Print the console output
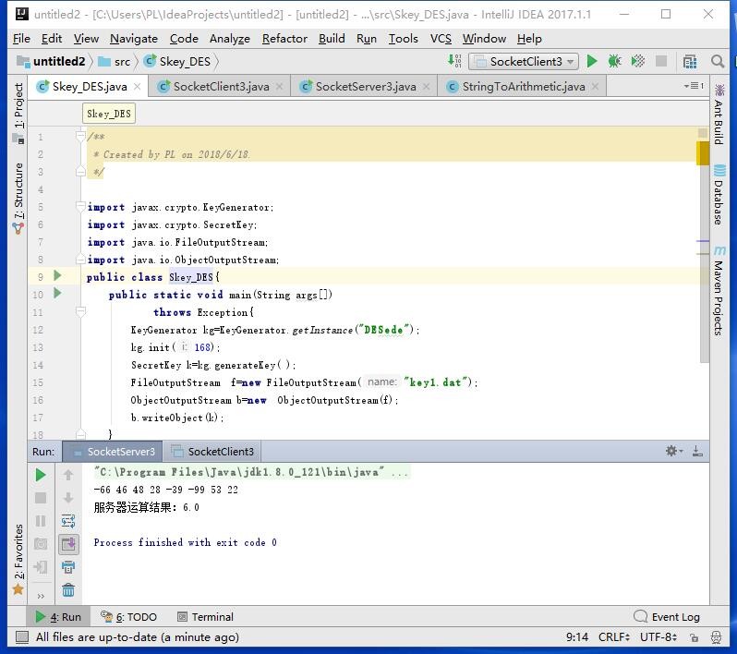 tap(68, 567)
